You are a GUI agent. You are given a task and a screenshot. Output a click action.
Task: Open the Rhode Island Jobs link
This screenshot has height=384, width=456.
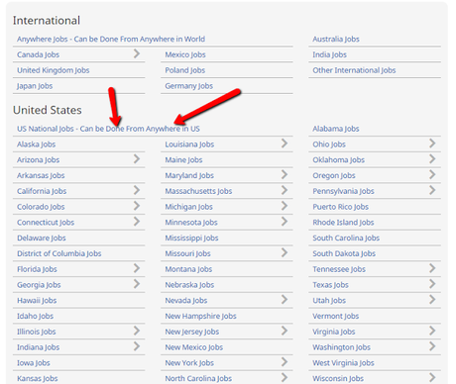[343, 223]
